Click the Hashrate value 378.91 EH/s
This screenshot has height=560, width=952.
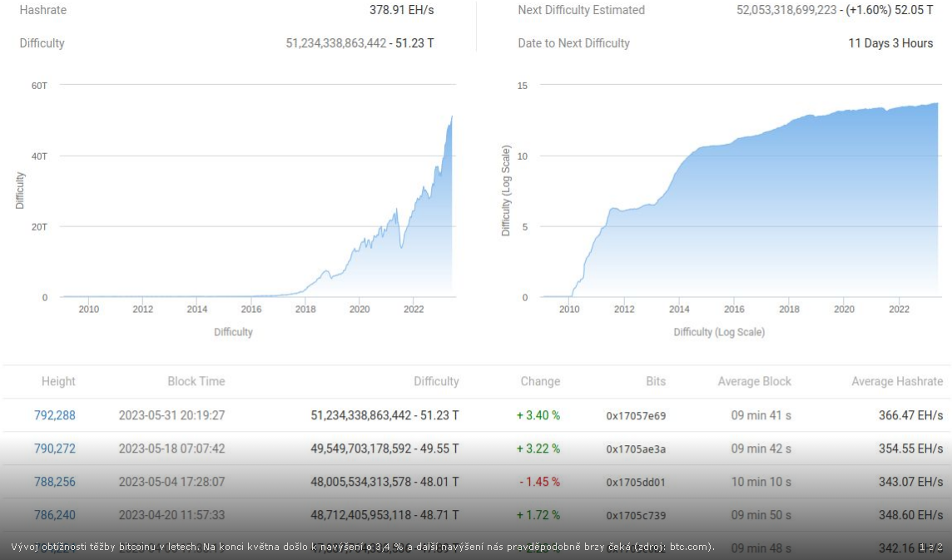401,10
